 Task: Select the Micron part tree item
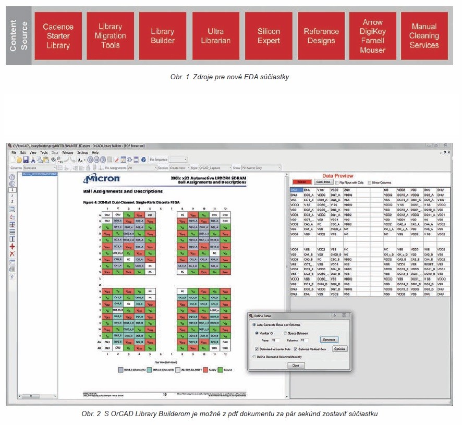click(40, 175)
